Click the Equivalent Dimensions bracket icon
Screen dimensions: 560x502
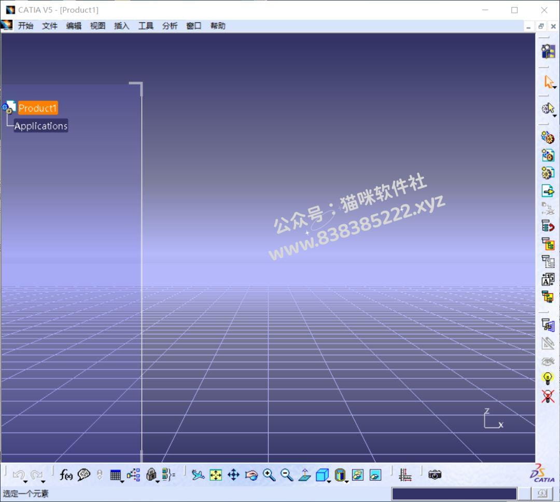[x=169, y=474]
